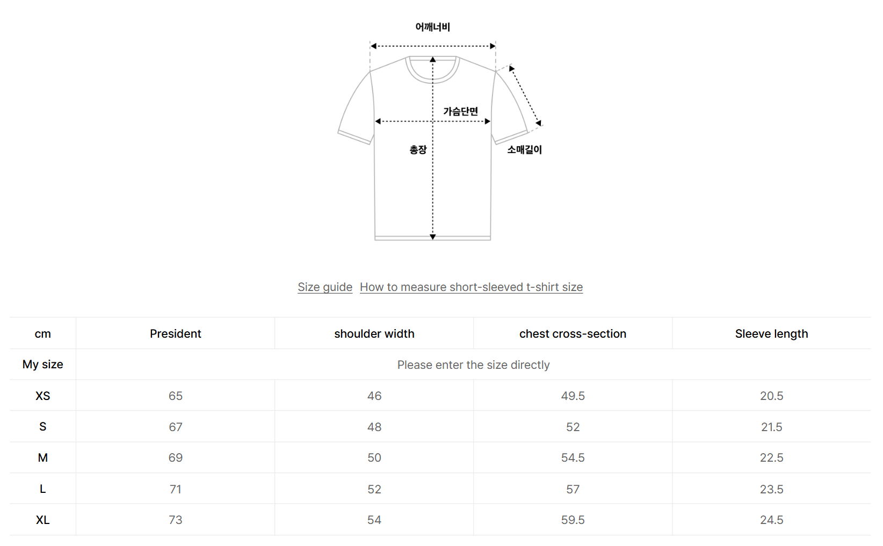Click the XL size row label
The image size is (883, 546).
point(43,520)
